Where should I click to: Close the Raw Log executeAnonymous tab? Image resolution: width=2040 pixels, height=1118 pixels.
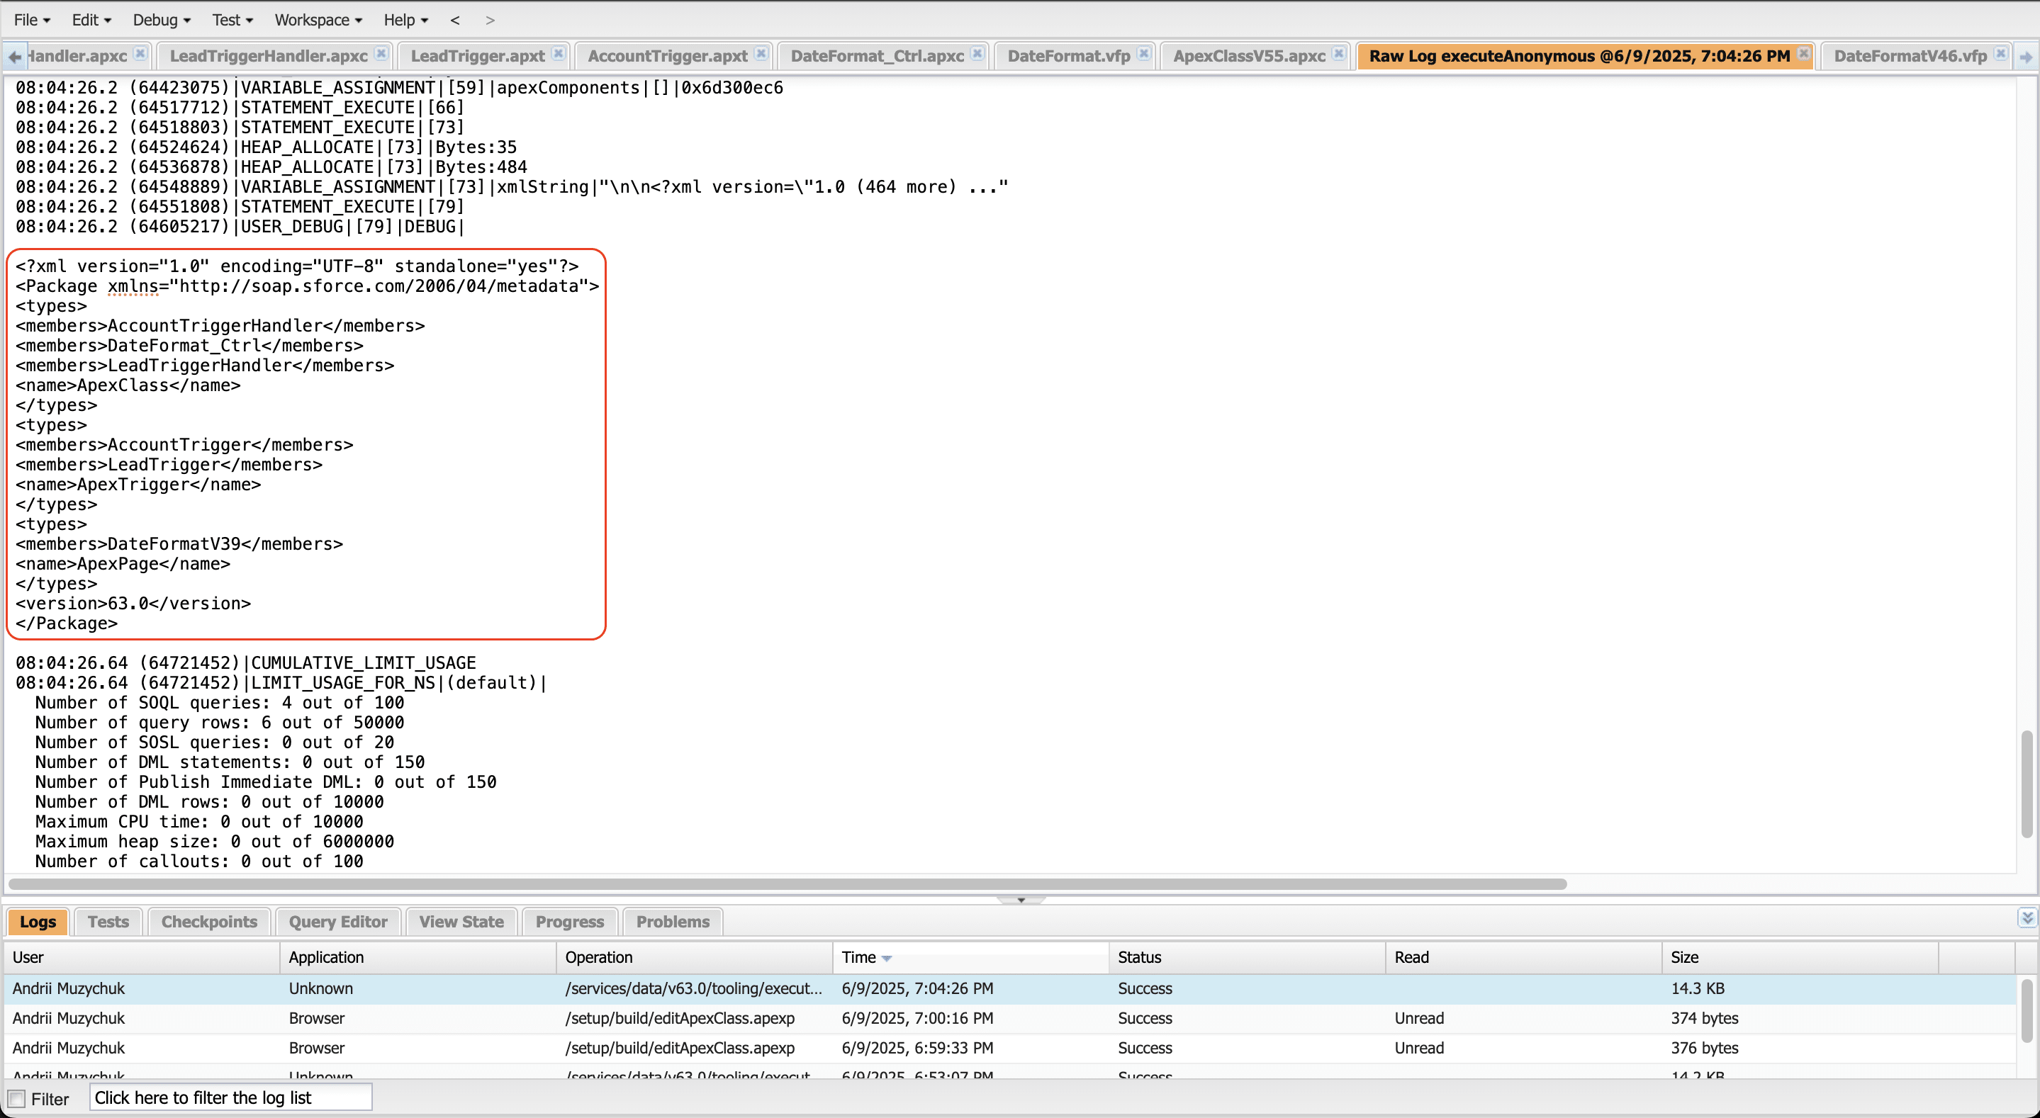(1803, 54)
